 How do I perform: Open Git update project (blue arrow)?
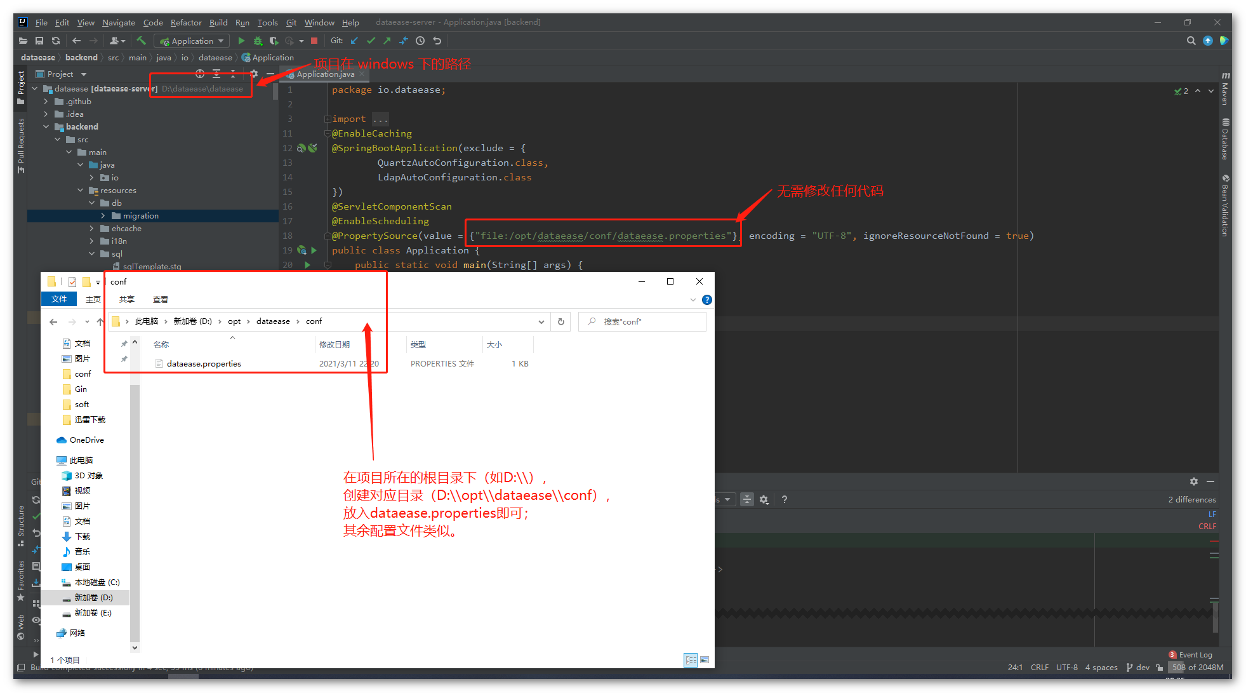tap(354, 40)
